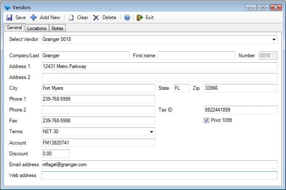Viewport: 286px width, 190px height.
Task: Click the Select Vendor combo box showing Grainger 0018
Action: click(159, 39)
